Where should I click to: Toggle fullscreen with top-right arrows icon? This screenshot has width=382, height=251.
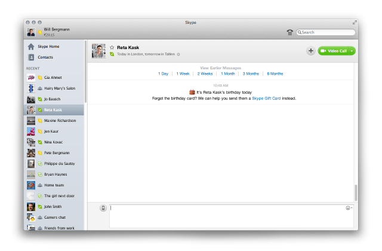point(355,22)
